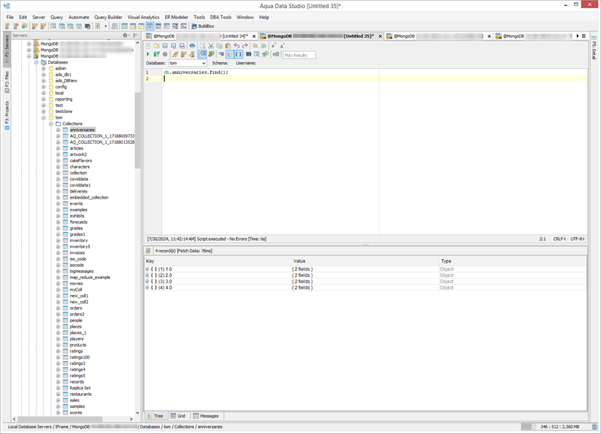Click the first Register Server icon in main toolbar
Viewport: 601px width, 434px height.
point(7,26)
